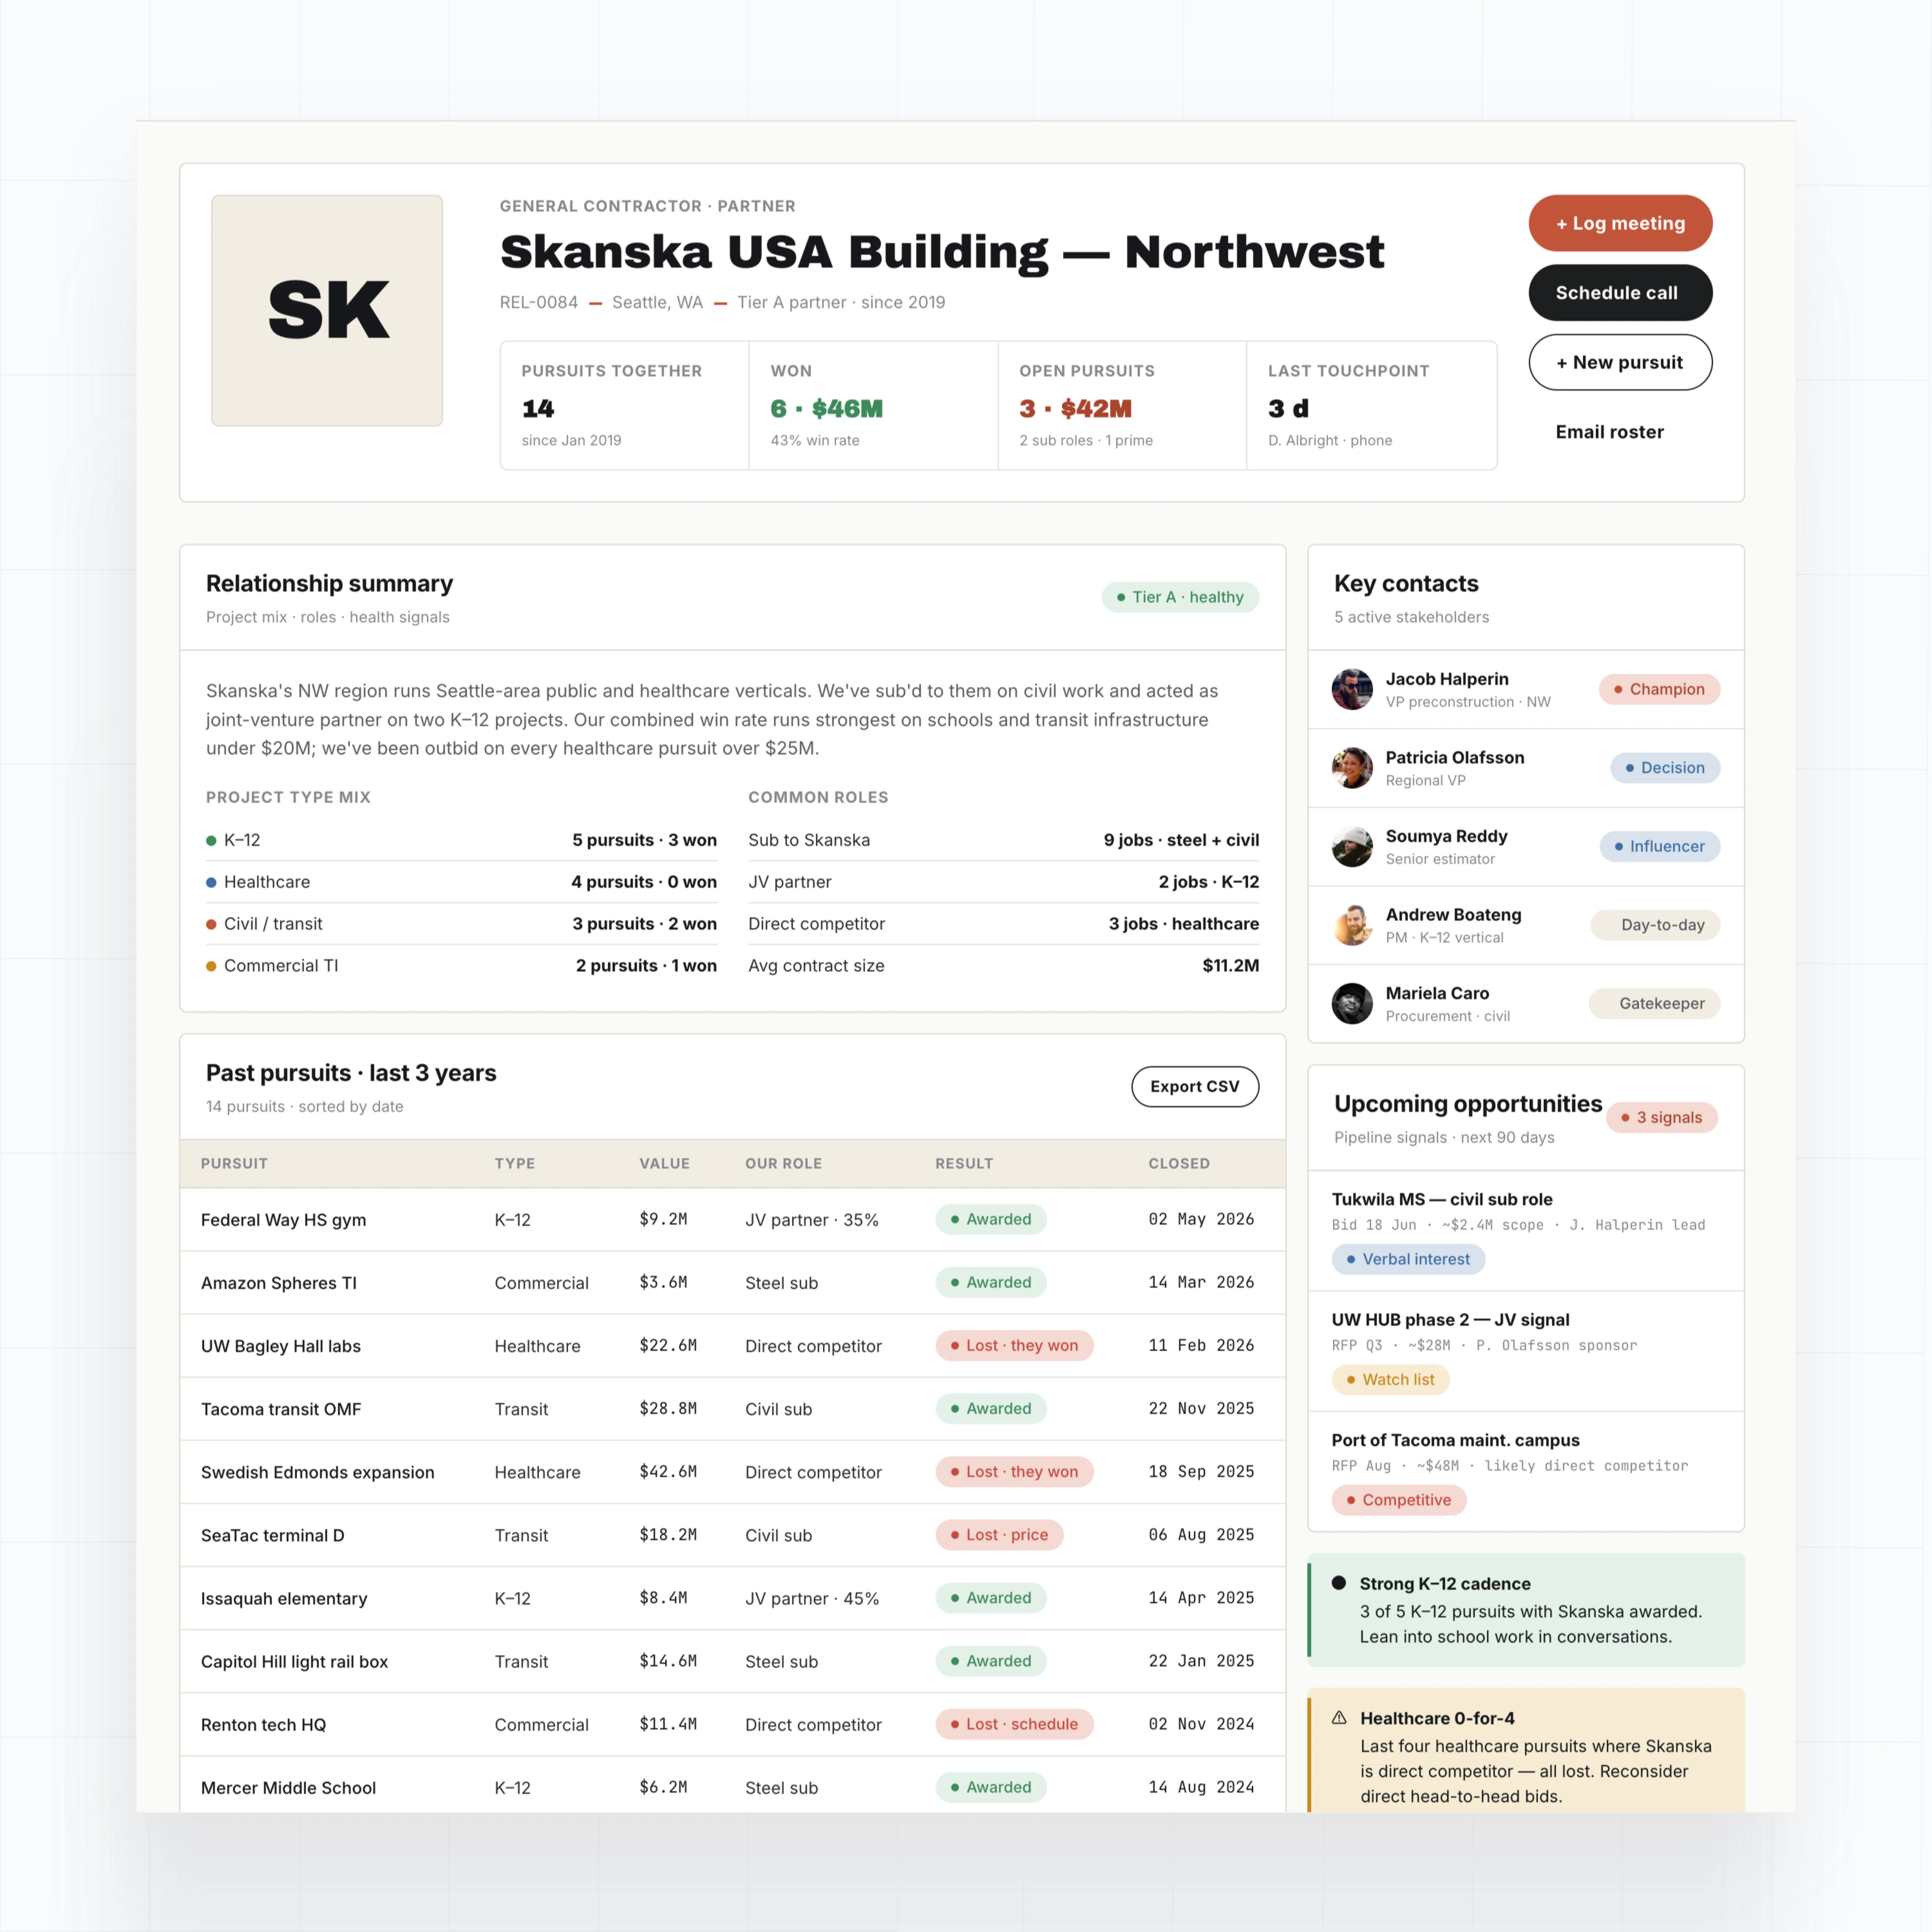Open the Swedish Edmonds expansion pursuit

tap(733, 1472)
